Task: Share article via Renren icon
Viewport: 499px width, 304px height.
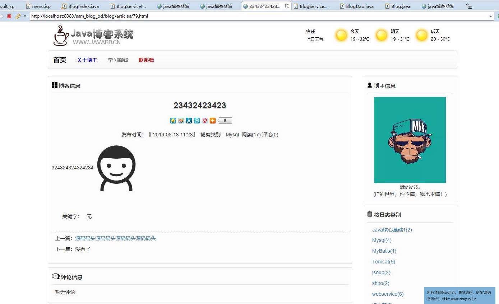Action: click(x=189, y=121)
